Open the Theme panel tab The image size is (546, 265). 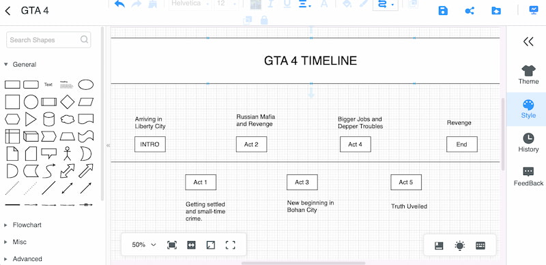(528, 75)
